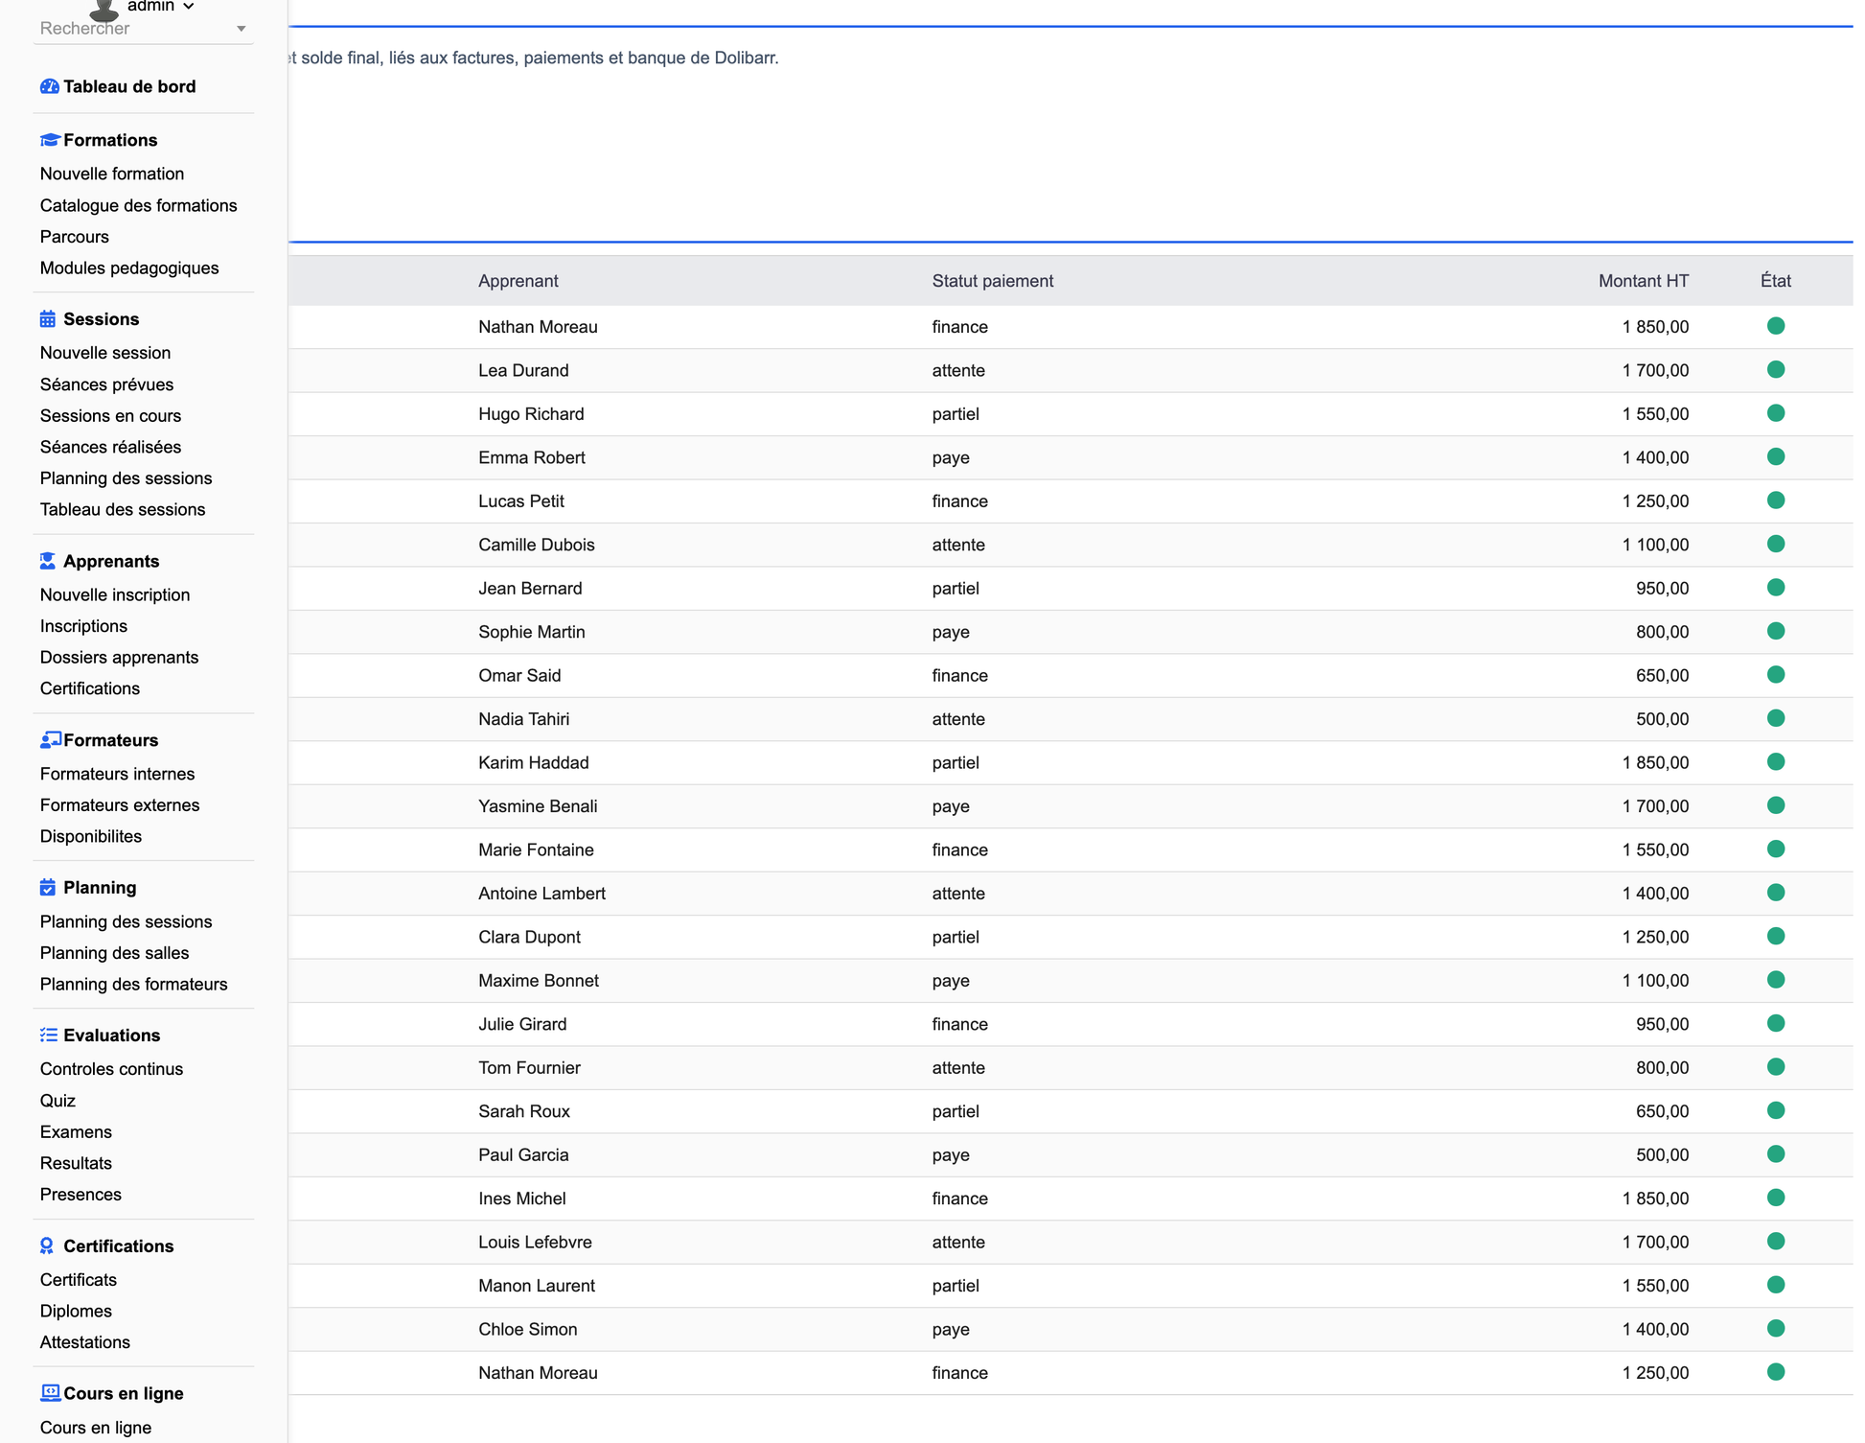The image size is (1865, 1443).
Task: Click green status dot for Omar Said
Action: (x=1776, y=675)
